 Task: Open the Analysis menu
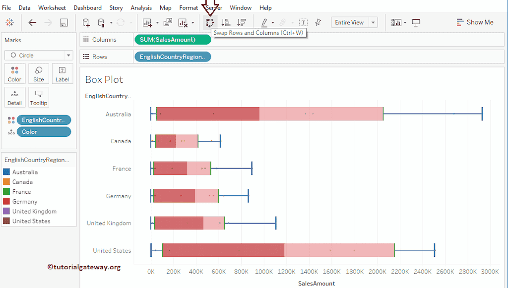click(x=141, y=7)
